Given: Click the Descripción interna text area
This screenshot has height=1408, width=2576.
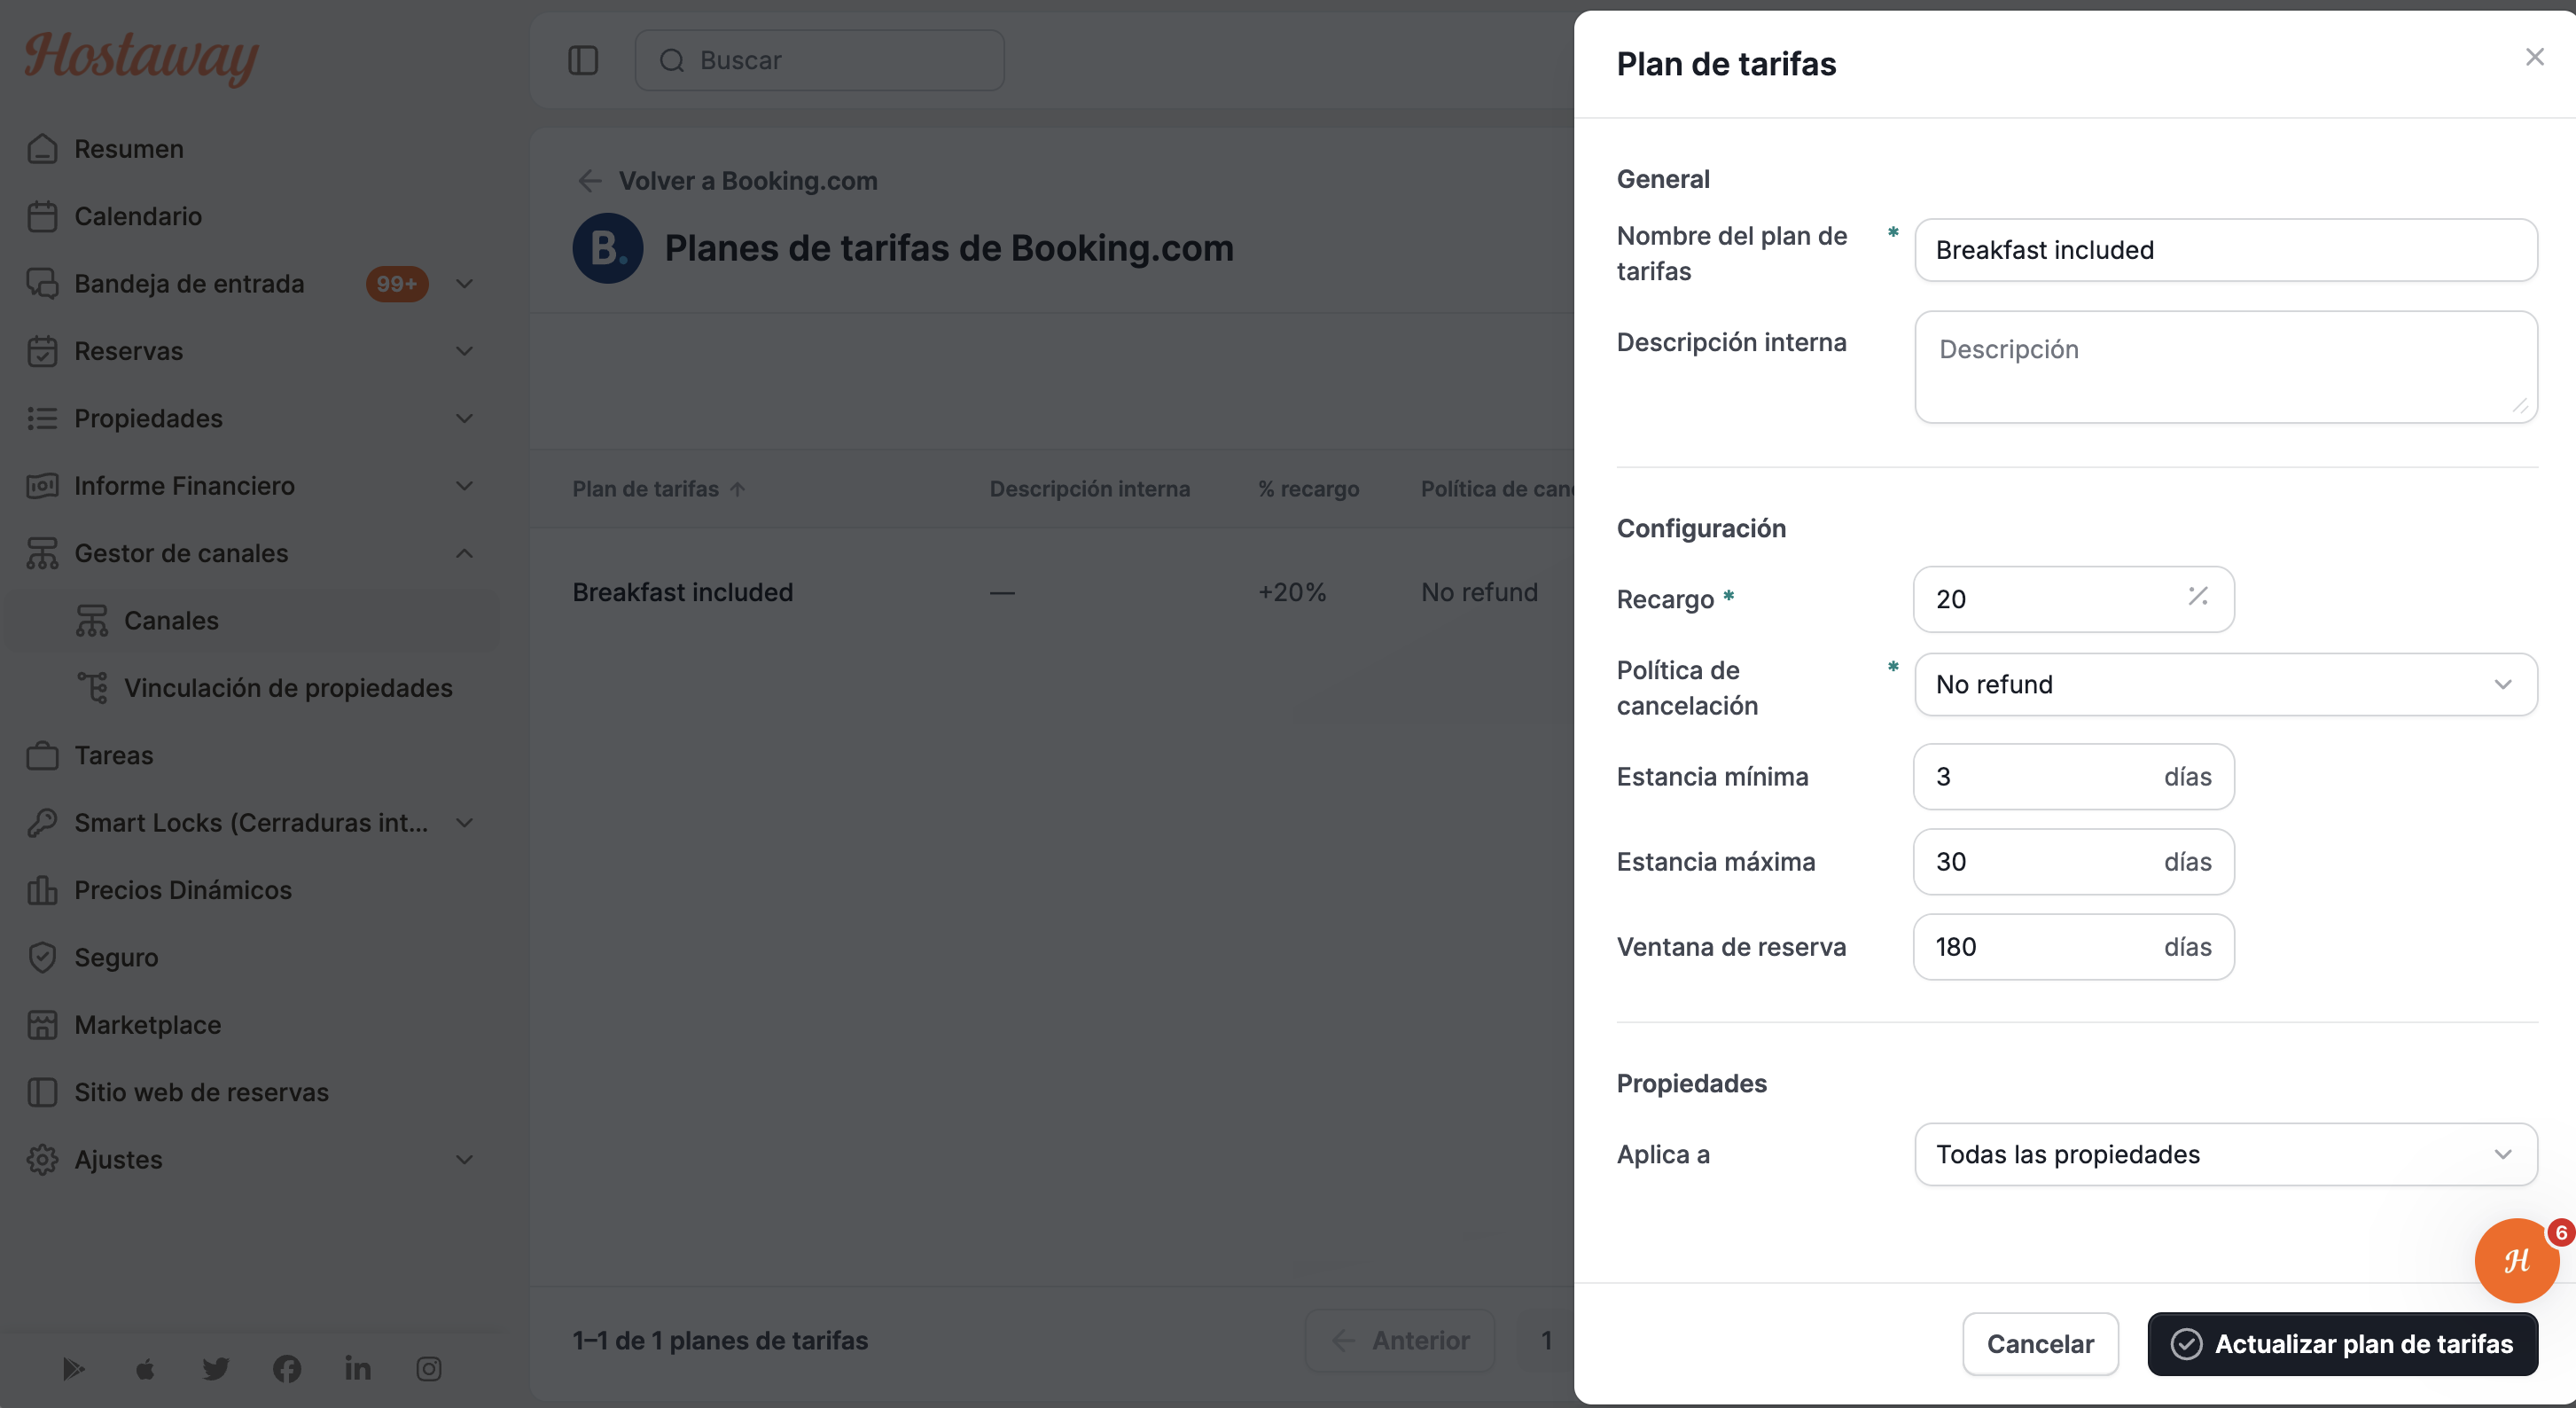Looking at the screenshot, I should (2225, 367).
